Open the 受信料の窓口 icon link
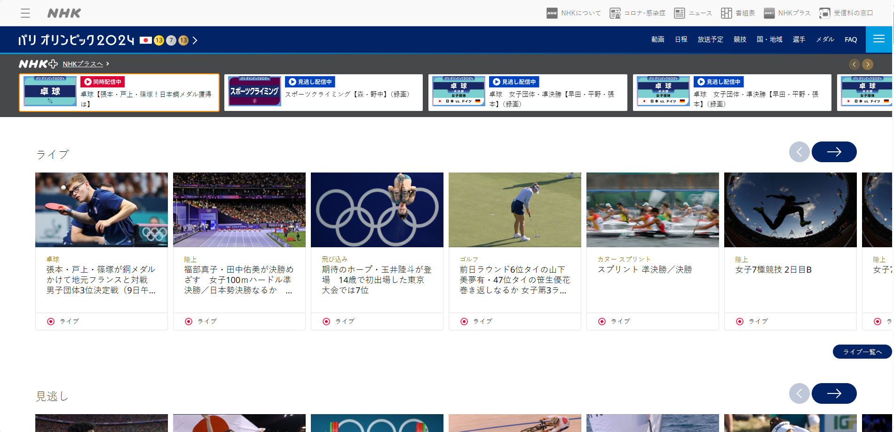This screenshot has width=894, height=432. [x=824, y=13]
